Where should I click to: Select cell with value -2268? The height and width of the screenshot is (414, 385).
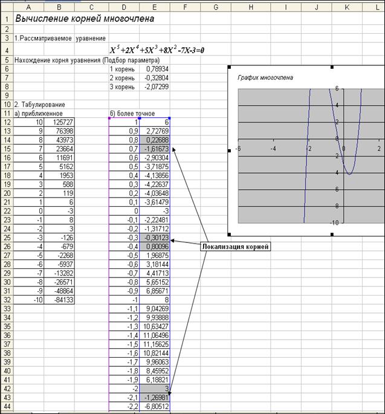click(x=59, y=255)
